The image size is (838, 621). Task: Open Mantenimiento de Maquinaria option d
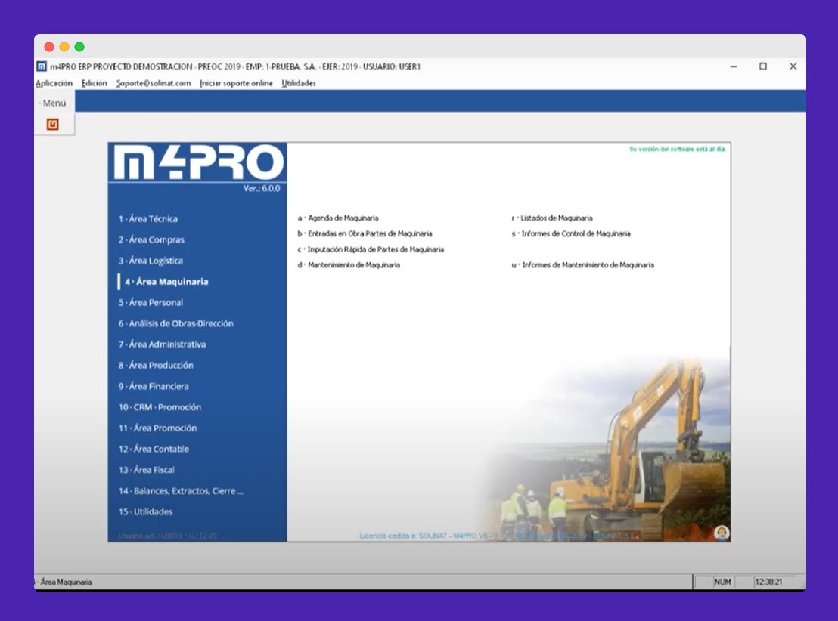pyautogui.click(x=349, y=265)
